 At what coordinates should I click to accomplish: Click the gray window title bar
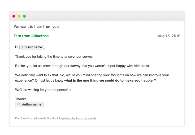tap(97, 16)
